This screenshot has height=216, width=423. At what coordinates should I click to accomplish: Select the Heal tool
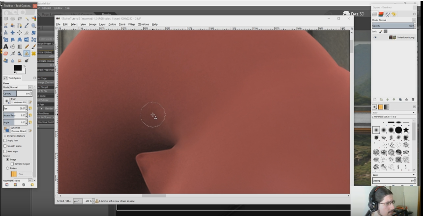(34, 54)
